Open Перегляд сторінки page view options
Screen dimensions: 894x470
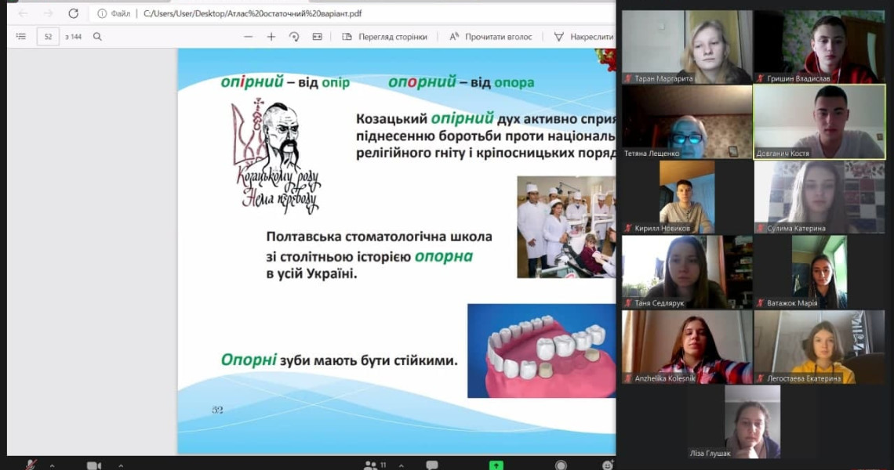[384, 37]
